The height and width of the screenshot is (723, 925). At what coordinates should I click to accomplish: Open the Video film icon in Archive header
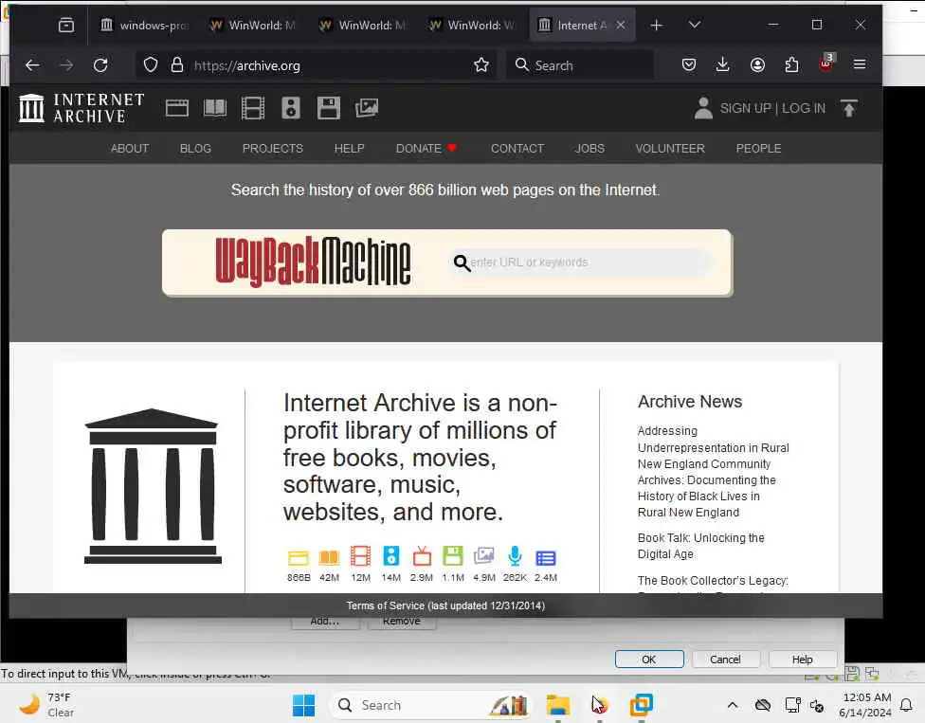pyautogui.click(x=253, y=109)
